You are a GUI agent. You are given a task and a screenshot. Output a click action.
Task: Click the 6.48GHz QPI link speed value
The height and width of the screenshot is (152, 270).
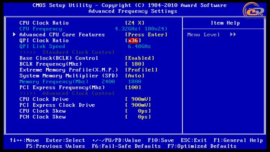(x=139, y=46)
